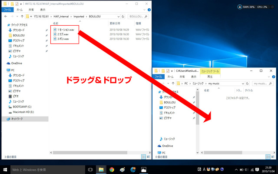Click the ファイル button in the my music window
This screenshot has width=278, height=174.
pos(158,76)
